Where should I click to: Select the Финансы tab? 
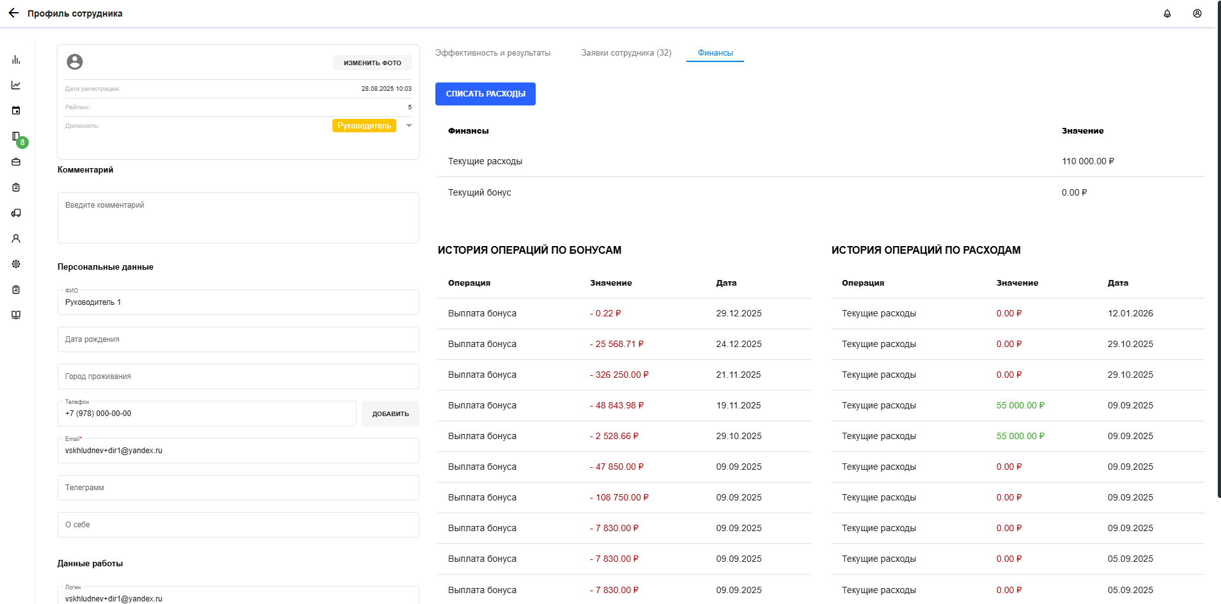715,53
